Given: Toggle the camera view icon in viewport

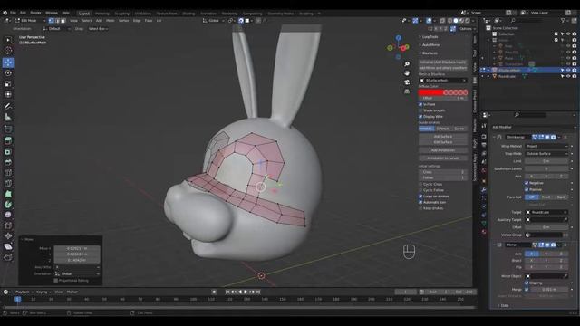Looking at the screenshot, I should point(407,82).
